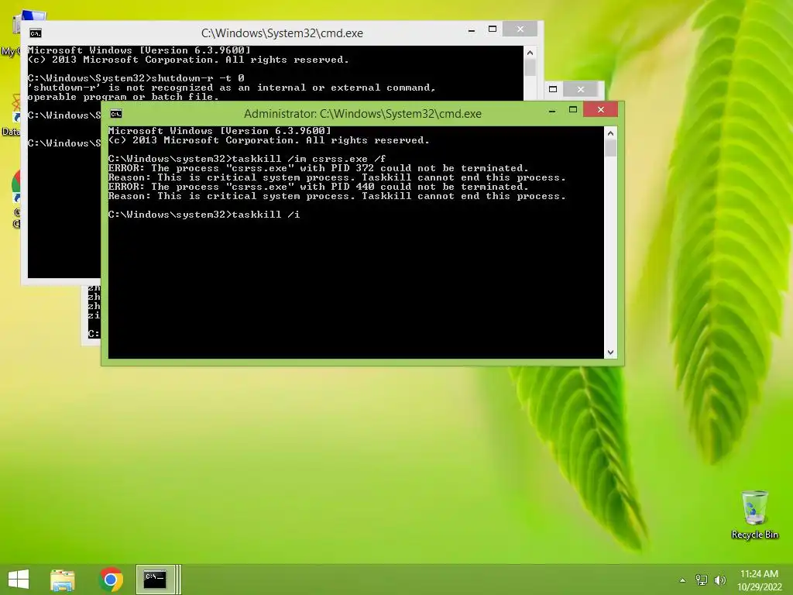This screenshot has width=793, height=595.
Task: Click the PID 372 error line
Action: [318, 168]
